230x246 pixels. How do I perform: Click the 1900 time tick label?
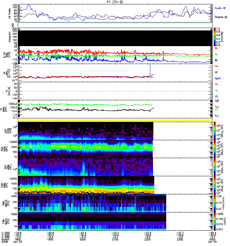point(50,240)
